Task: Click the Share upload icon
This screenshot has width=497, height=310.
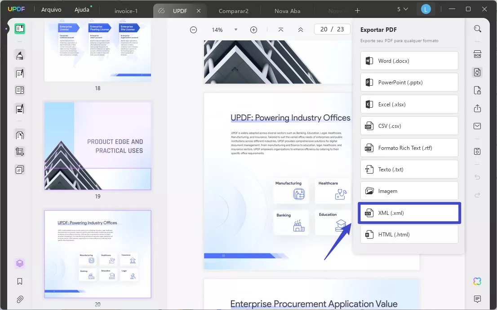Action: coord(477,109)
